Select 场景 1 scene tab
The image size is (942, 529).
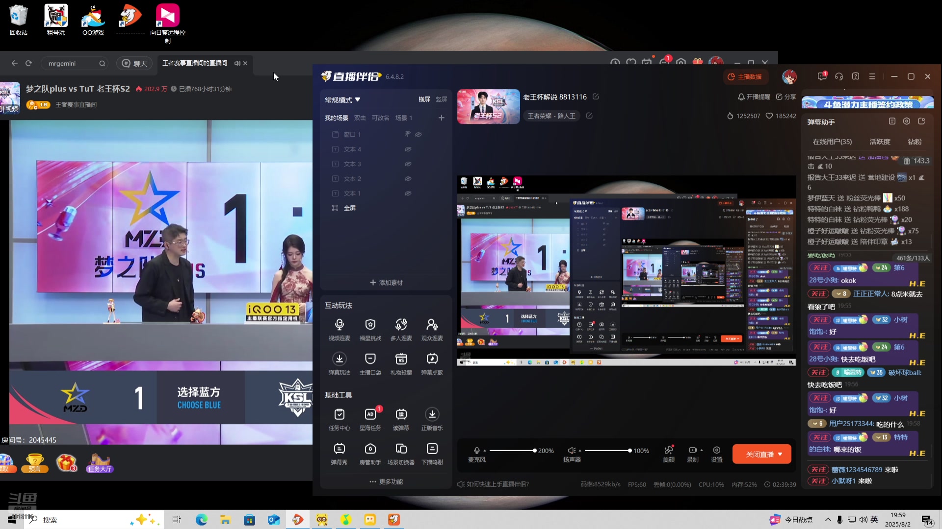click(x=404, y=118)
